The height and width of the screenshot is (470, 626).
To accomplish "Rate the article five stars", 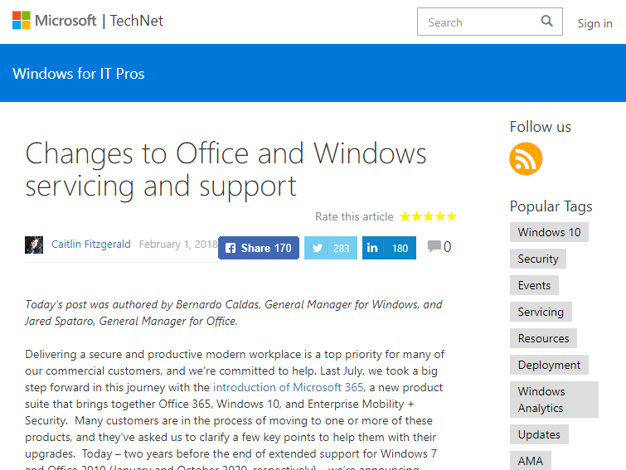I will (451, 216).
